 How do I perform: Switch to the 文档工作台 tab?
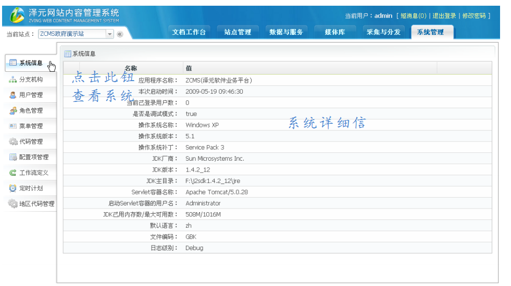tap(189, 32)
